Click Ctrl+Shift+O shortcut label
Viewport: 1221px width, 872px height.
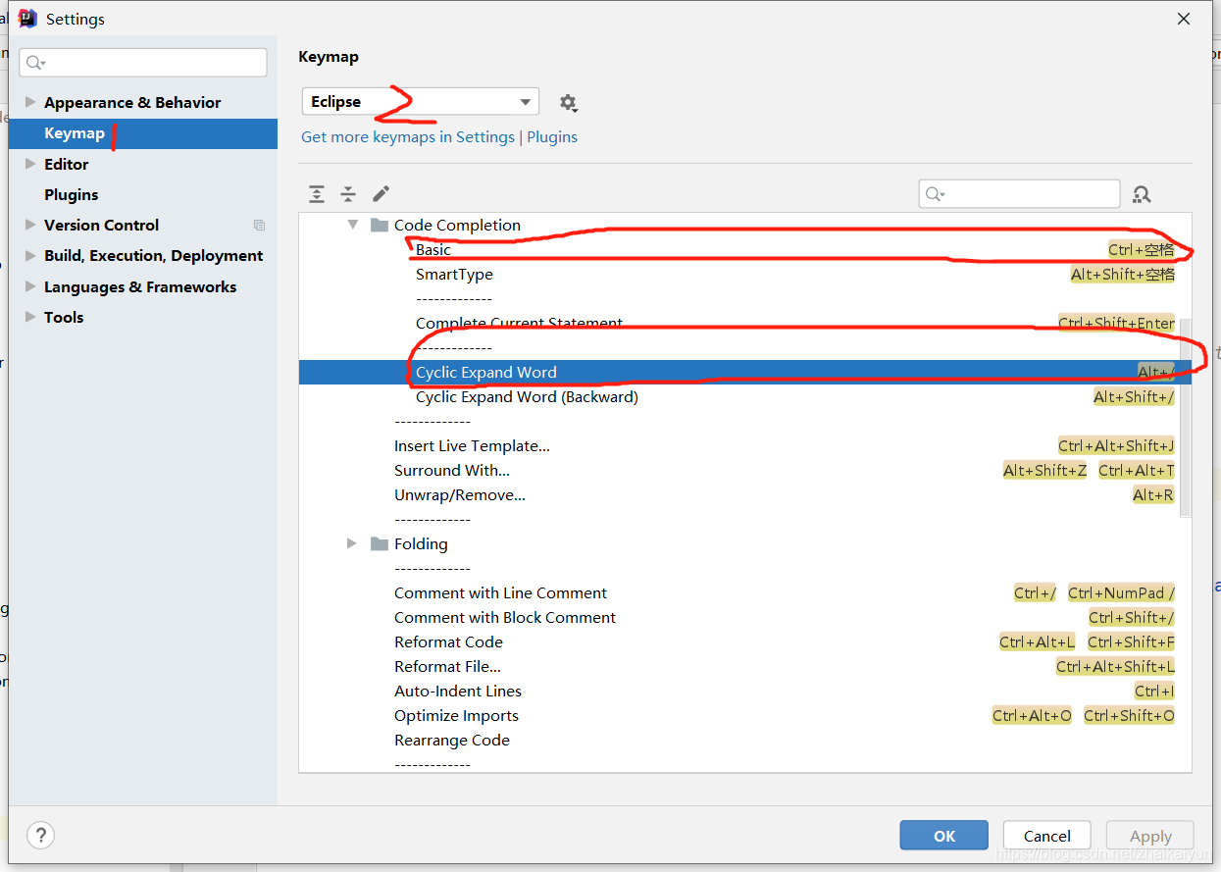tap(1129, 716)
